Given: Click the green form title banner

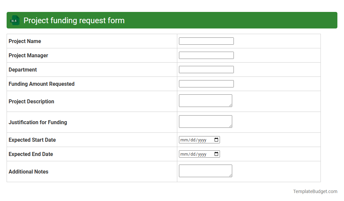Looking at the screenshot, I should (172, 20).
